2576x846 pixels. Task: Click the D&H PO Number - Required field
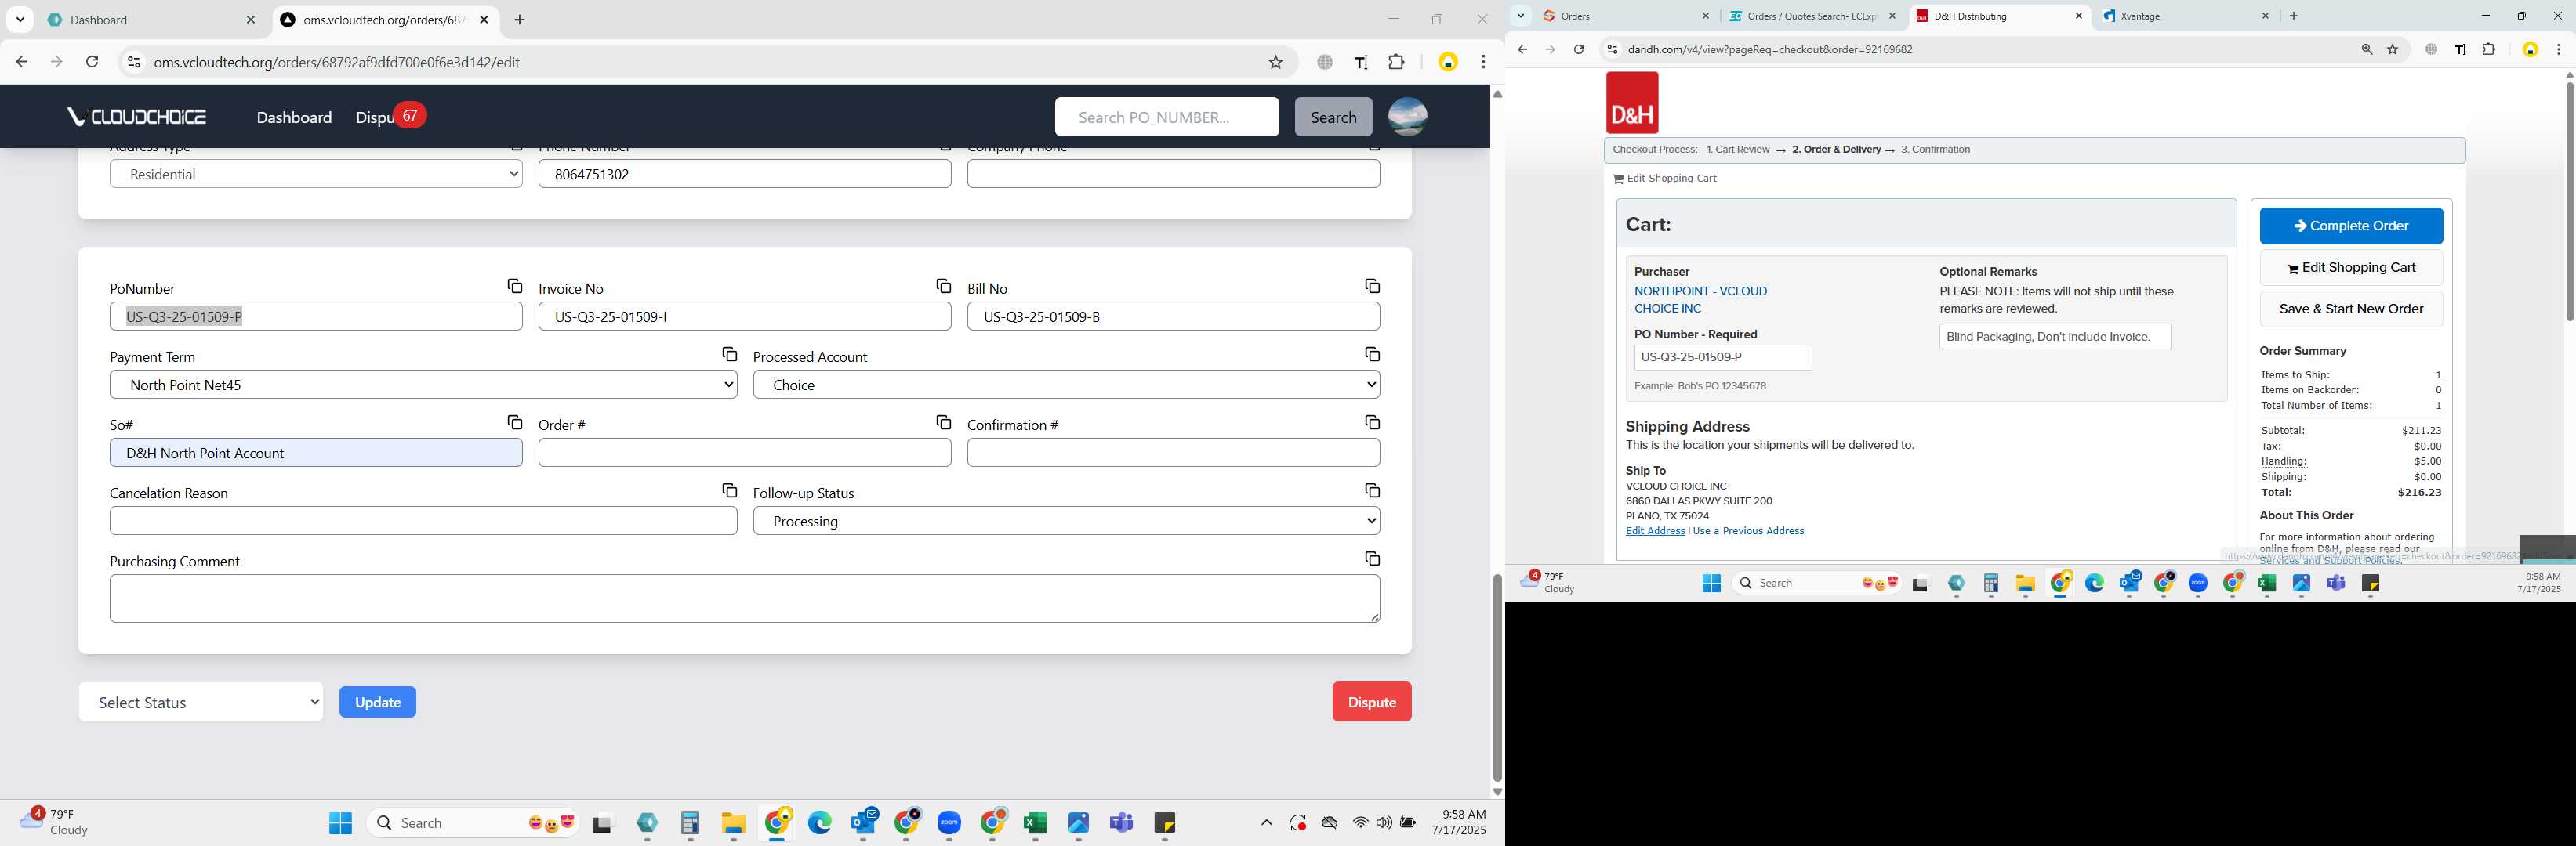pos(1722,357)
